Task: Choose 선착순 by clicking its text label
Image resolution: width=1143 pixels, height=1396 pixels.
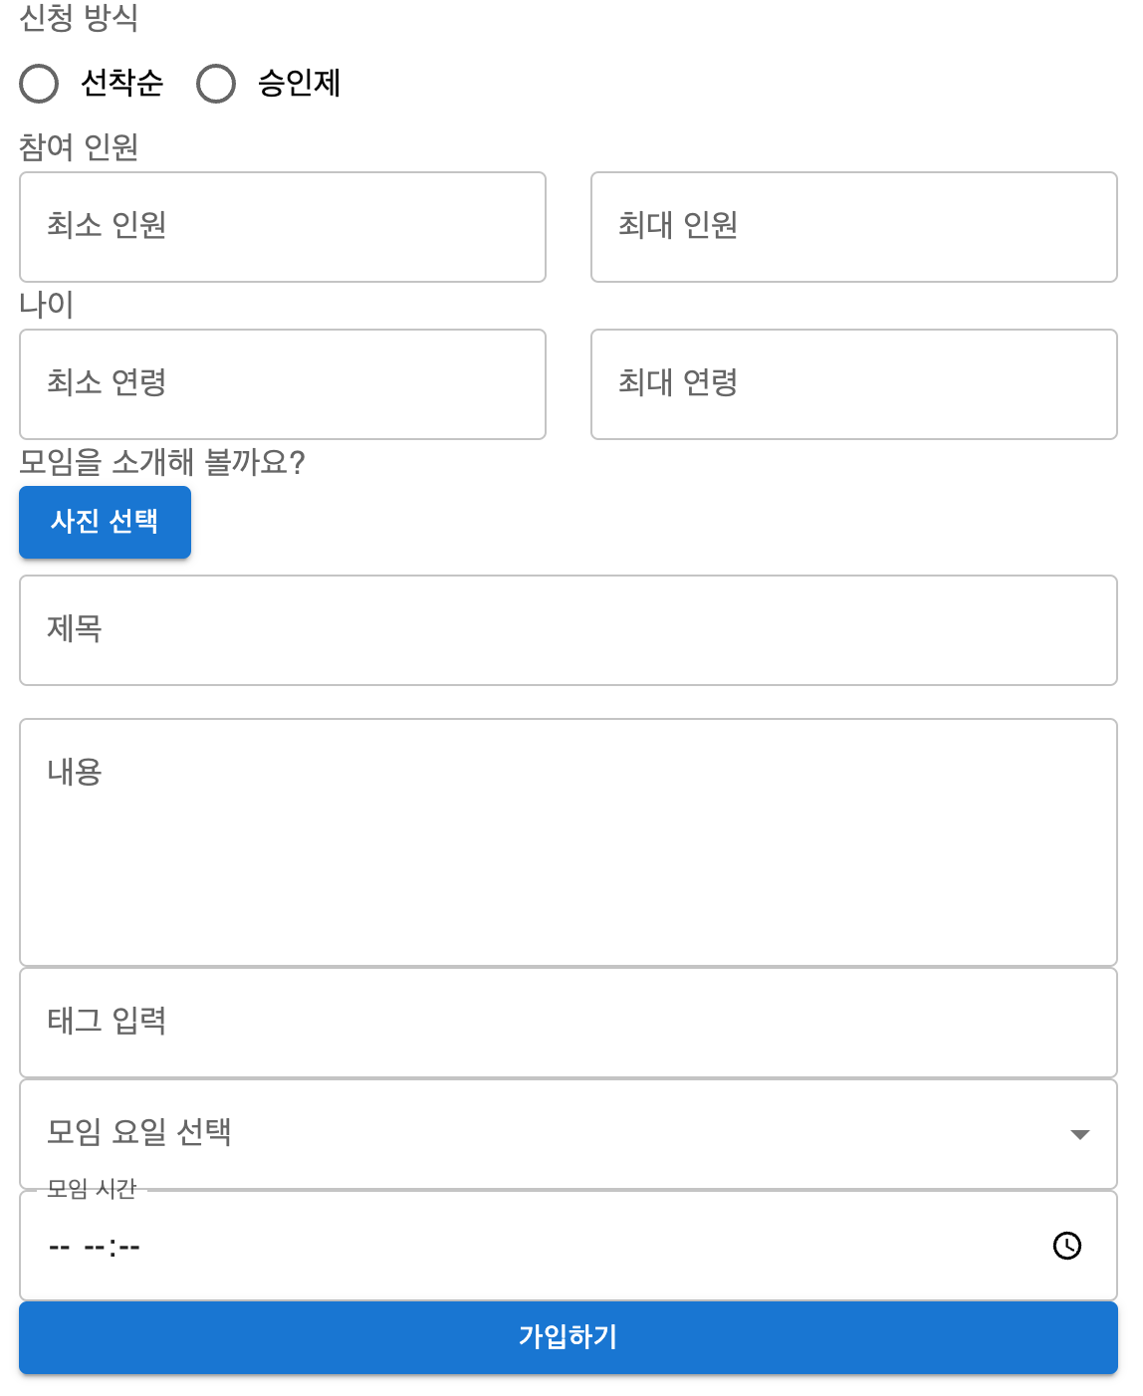Action: [121, 83]
